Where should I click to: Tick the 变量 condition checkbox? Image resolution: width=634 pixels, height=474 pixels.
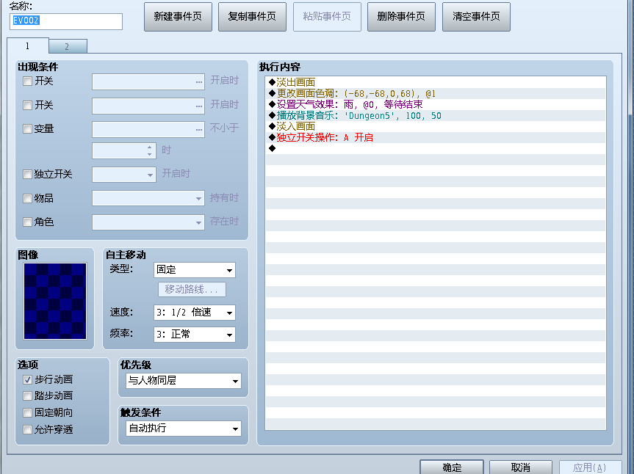27,129
